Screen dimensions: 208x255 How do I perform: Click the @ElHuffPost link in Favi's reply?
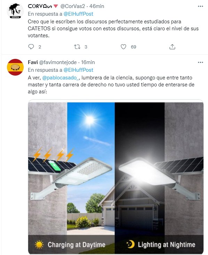click(x=78, y=70)
